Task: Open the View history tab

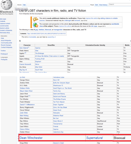Action: click(x=103, y=5)
